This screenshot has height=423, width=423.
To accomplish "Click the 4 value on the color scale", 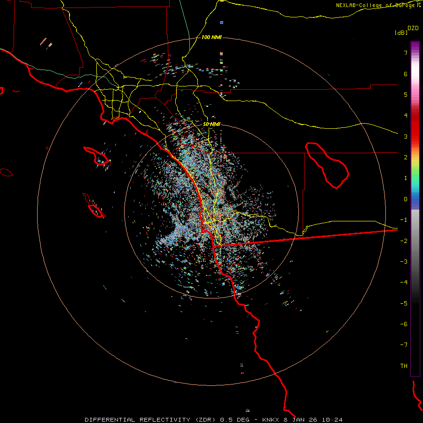I will 406,116.
